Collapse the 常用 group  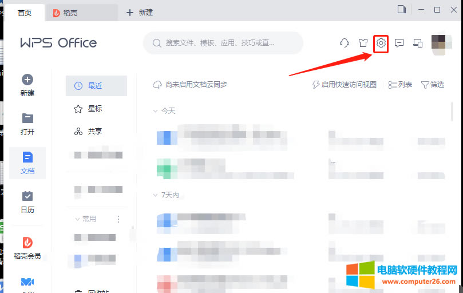(x=77, y=219)
